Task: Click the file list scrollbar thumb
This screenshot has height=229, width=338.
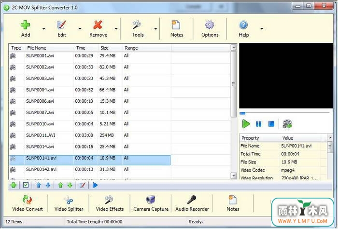Action: click(234, 84)
